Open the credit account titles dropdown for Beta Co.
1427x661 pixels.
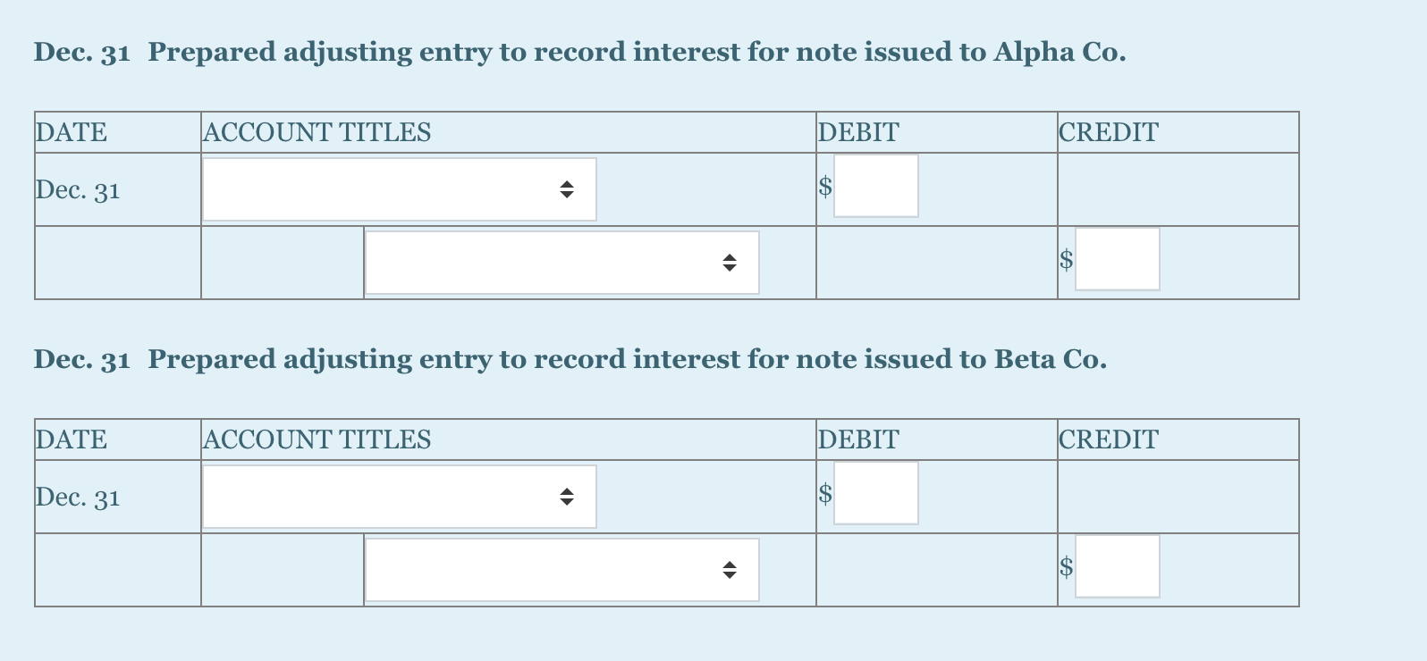tap(562, 569)
